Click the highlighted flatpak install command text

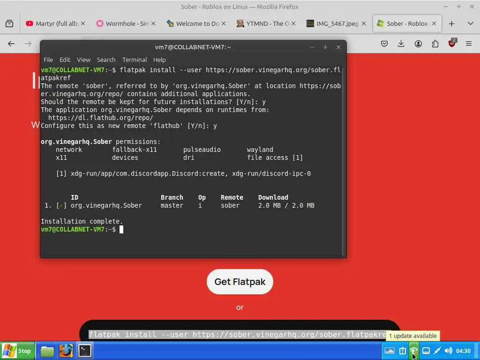(237, 334)
